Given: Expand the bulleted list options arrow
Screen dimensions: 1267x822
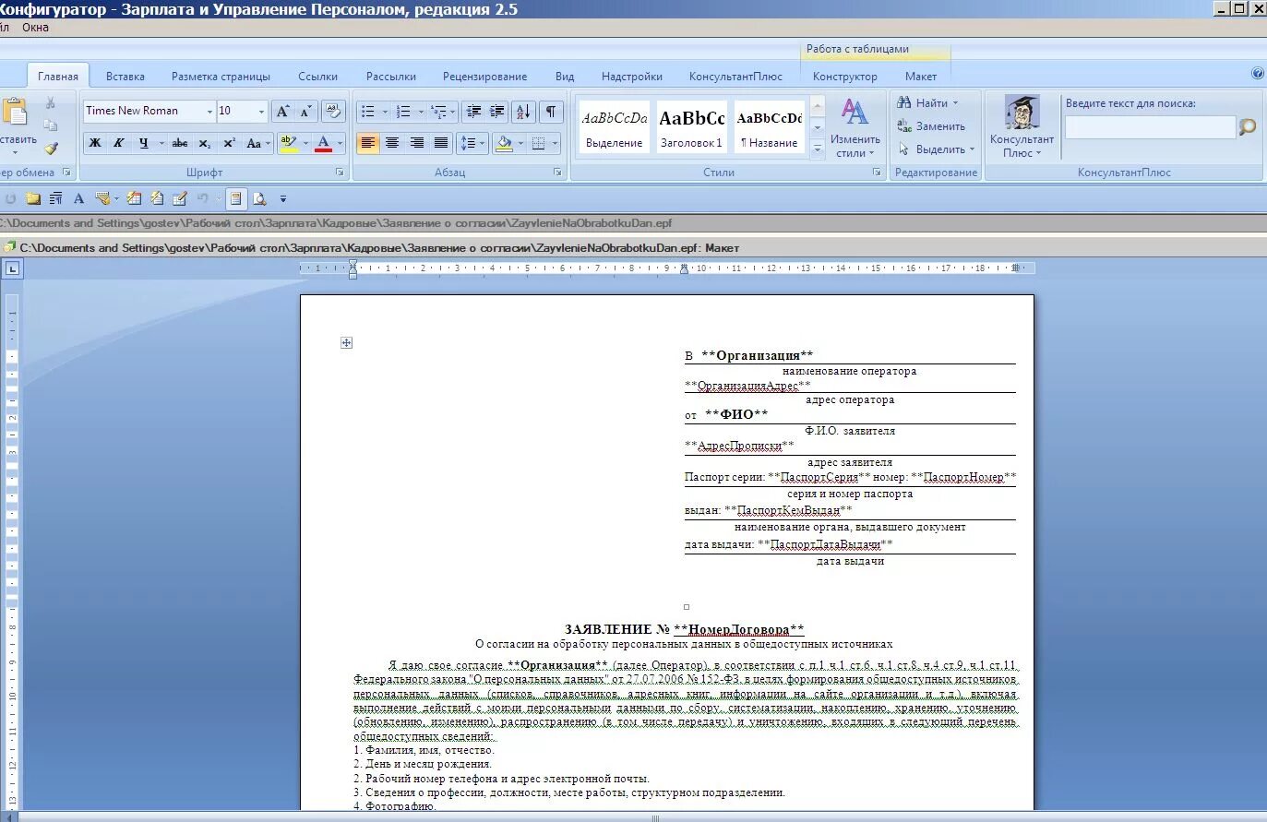Looking at the screenshot, I should pyautogui.click(x=384, y=112).
